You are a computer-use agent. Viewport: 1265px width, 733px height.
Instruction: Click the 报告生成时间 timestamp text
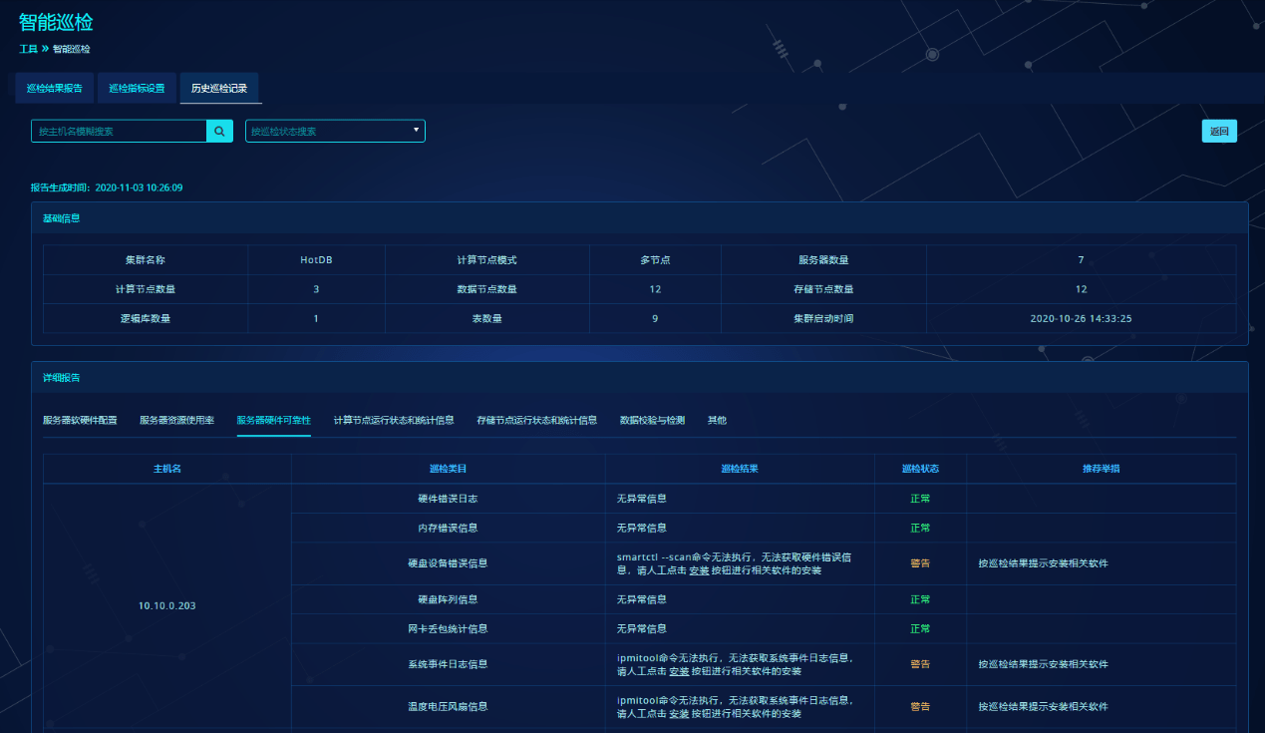click(107, 187)
